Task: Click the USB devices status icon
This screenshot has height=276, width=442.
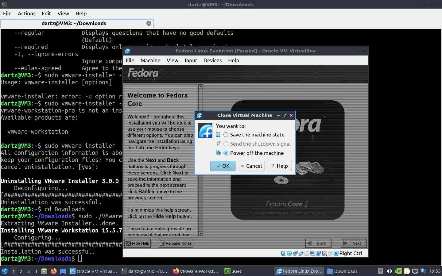Action: 301,253
